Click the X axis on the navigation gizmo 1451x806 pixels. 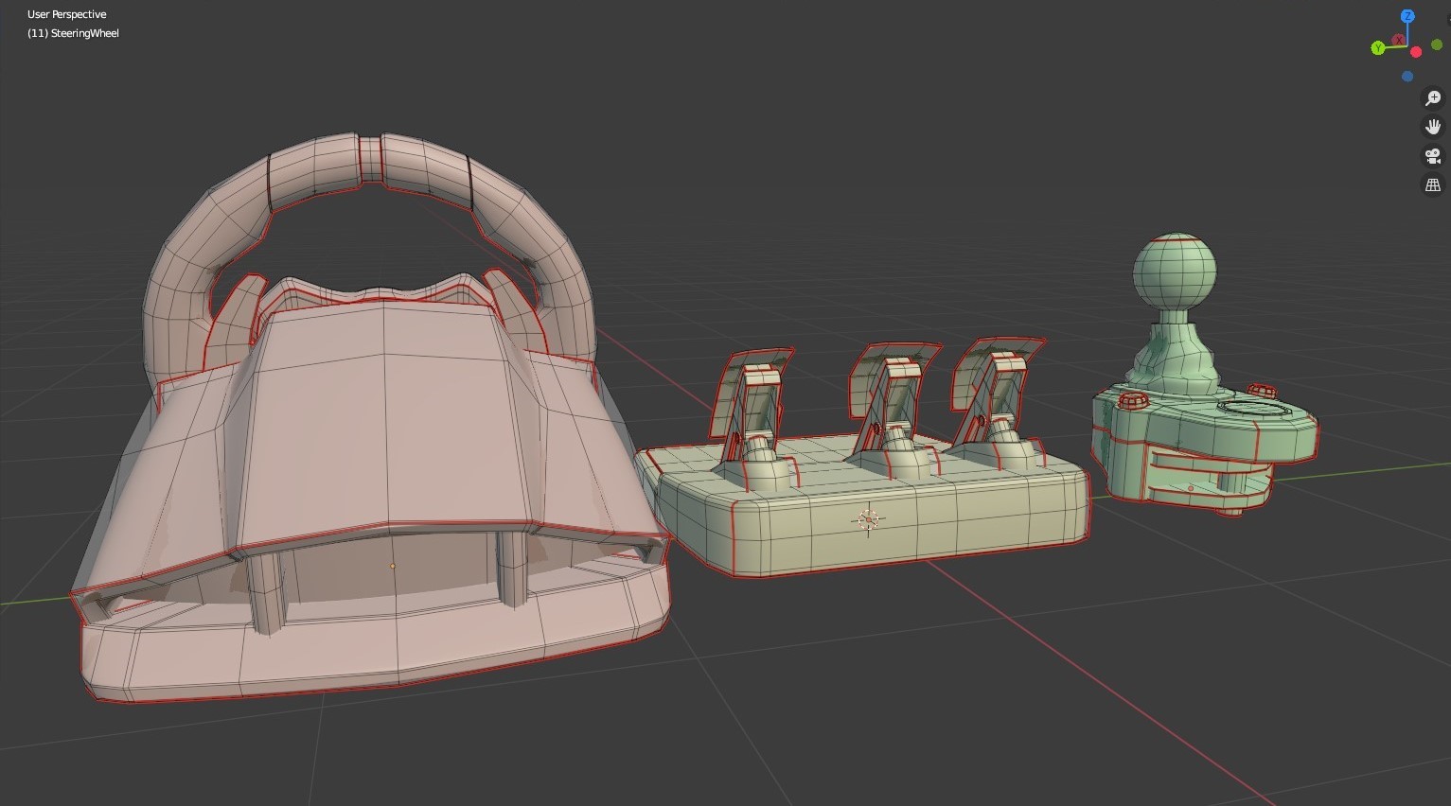pos(1399,40)
